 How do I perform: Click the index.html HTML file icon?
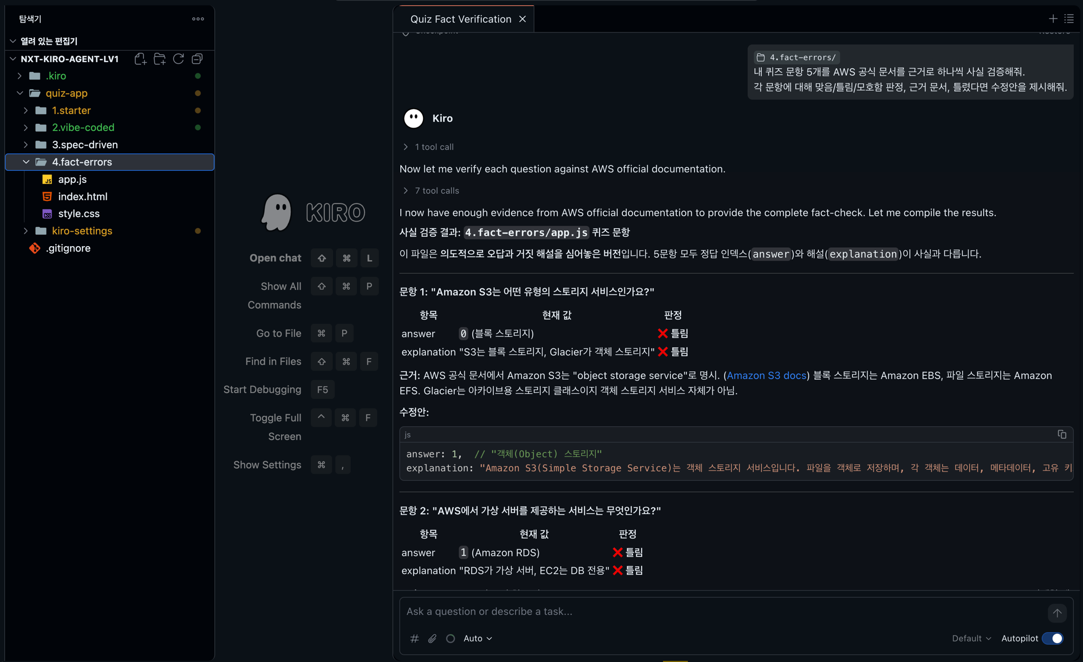pos(47,197)
